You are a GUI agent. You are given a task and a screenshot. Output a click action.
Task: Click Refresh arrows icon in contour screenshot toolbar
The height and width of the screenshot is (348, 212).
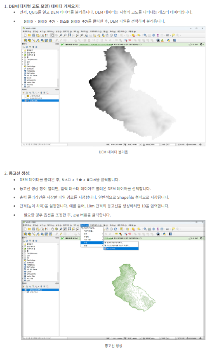pos(115,229)
